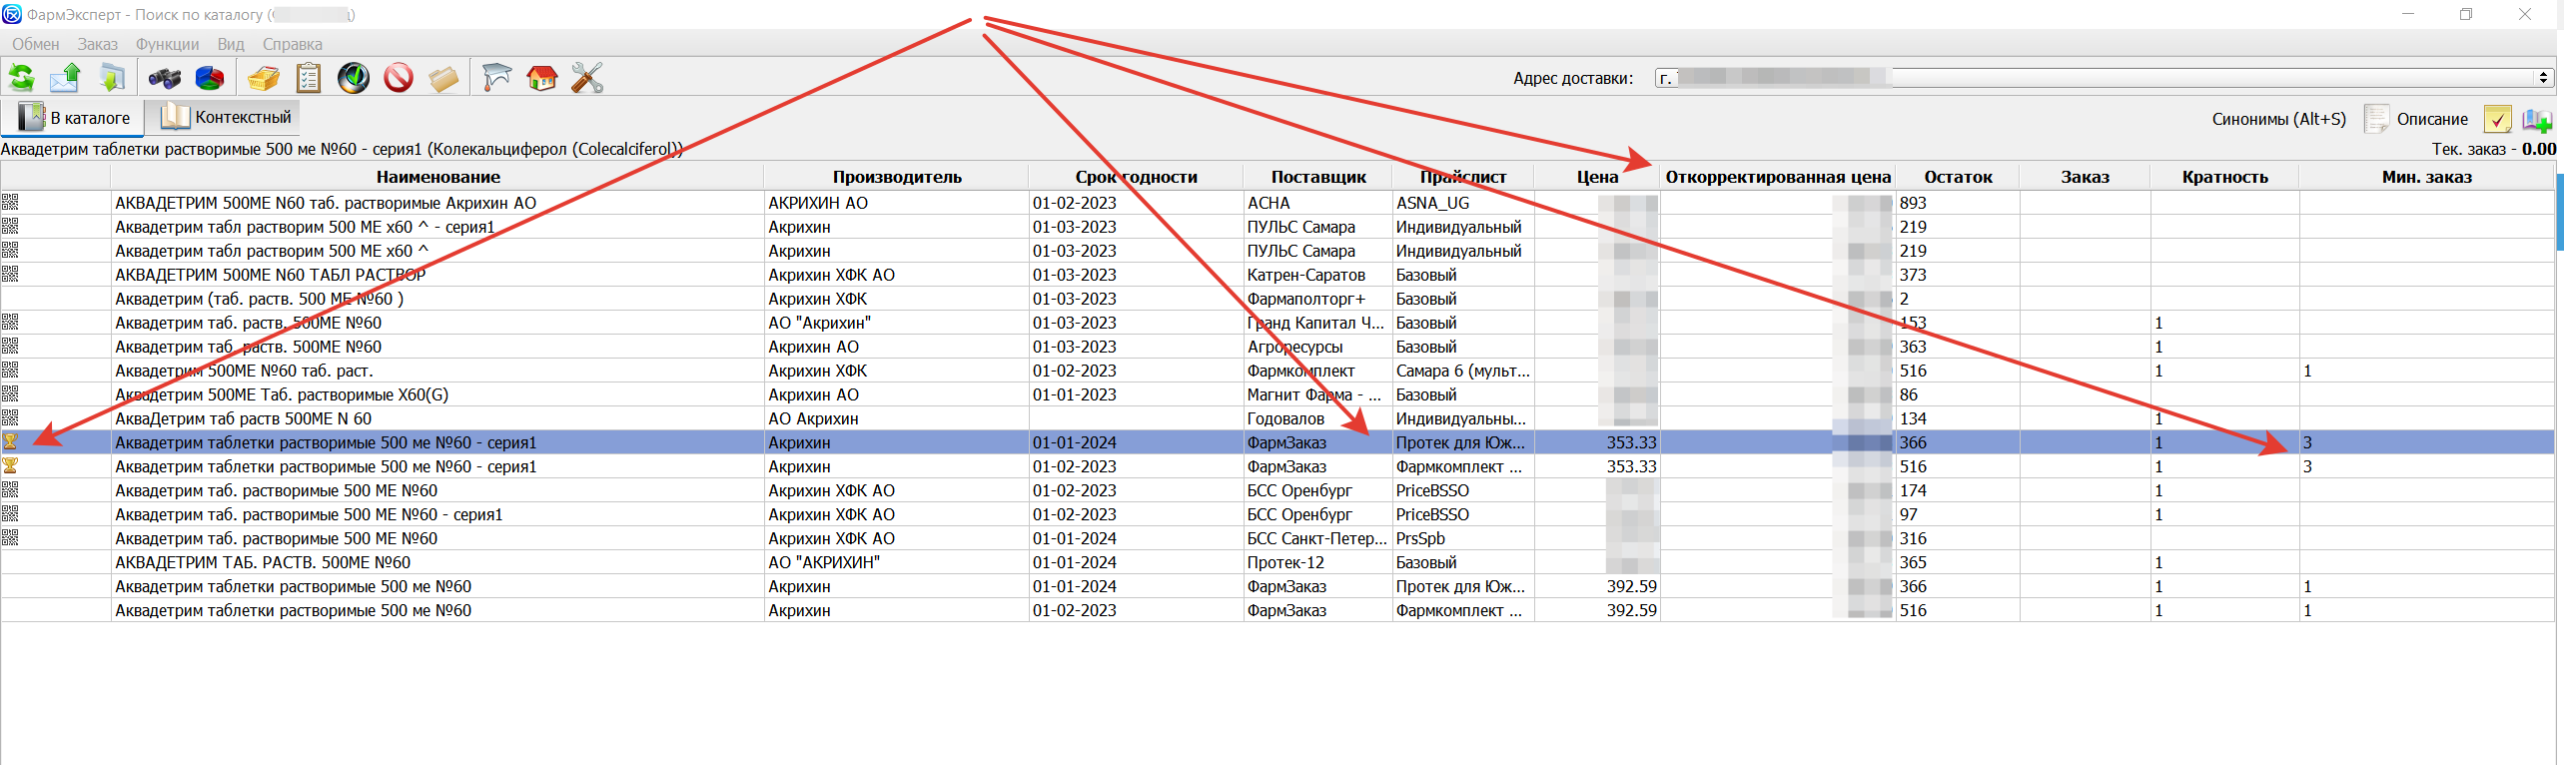
Task: Click the red house home icon
Action: (541, 78)
